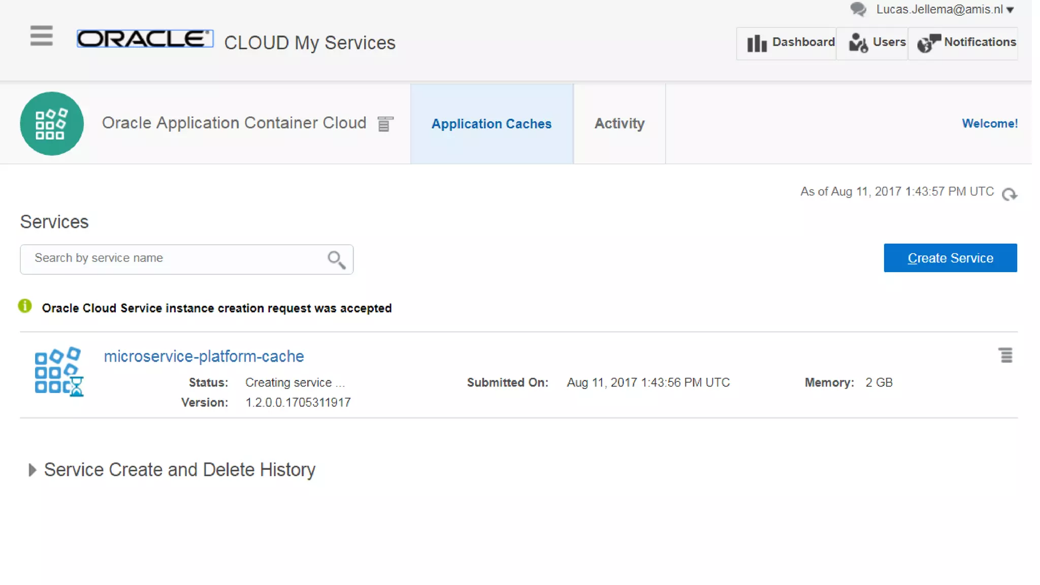Click the Create Service button

950,258
